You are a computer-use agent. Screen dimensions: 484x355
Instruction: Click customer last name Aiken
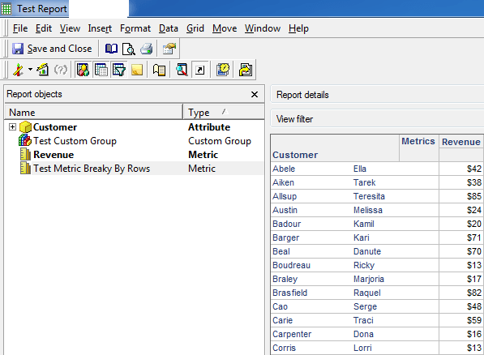coord(283,182)
